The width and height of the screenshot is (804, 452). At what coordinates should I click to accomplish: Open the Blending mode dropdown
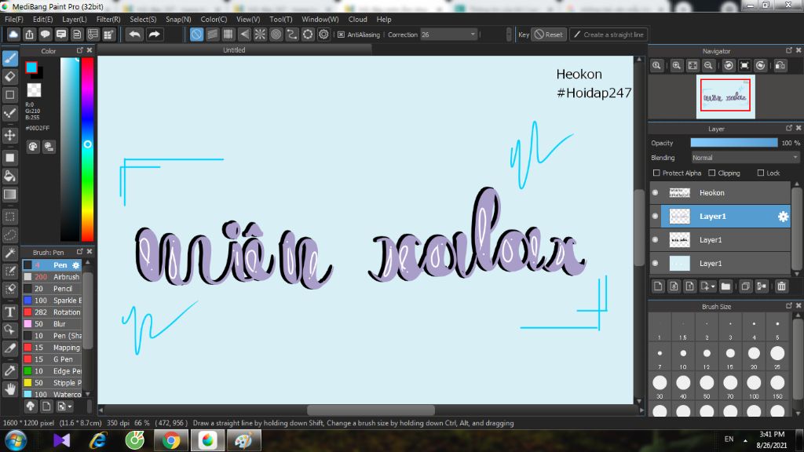tap(745, 157)
